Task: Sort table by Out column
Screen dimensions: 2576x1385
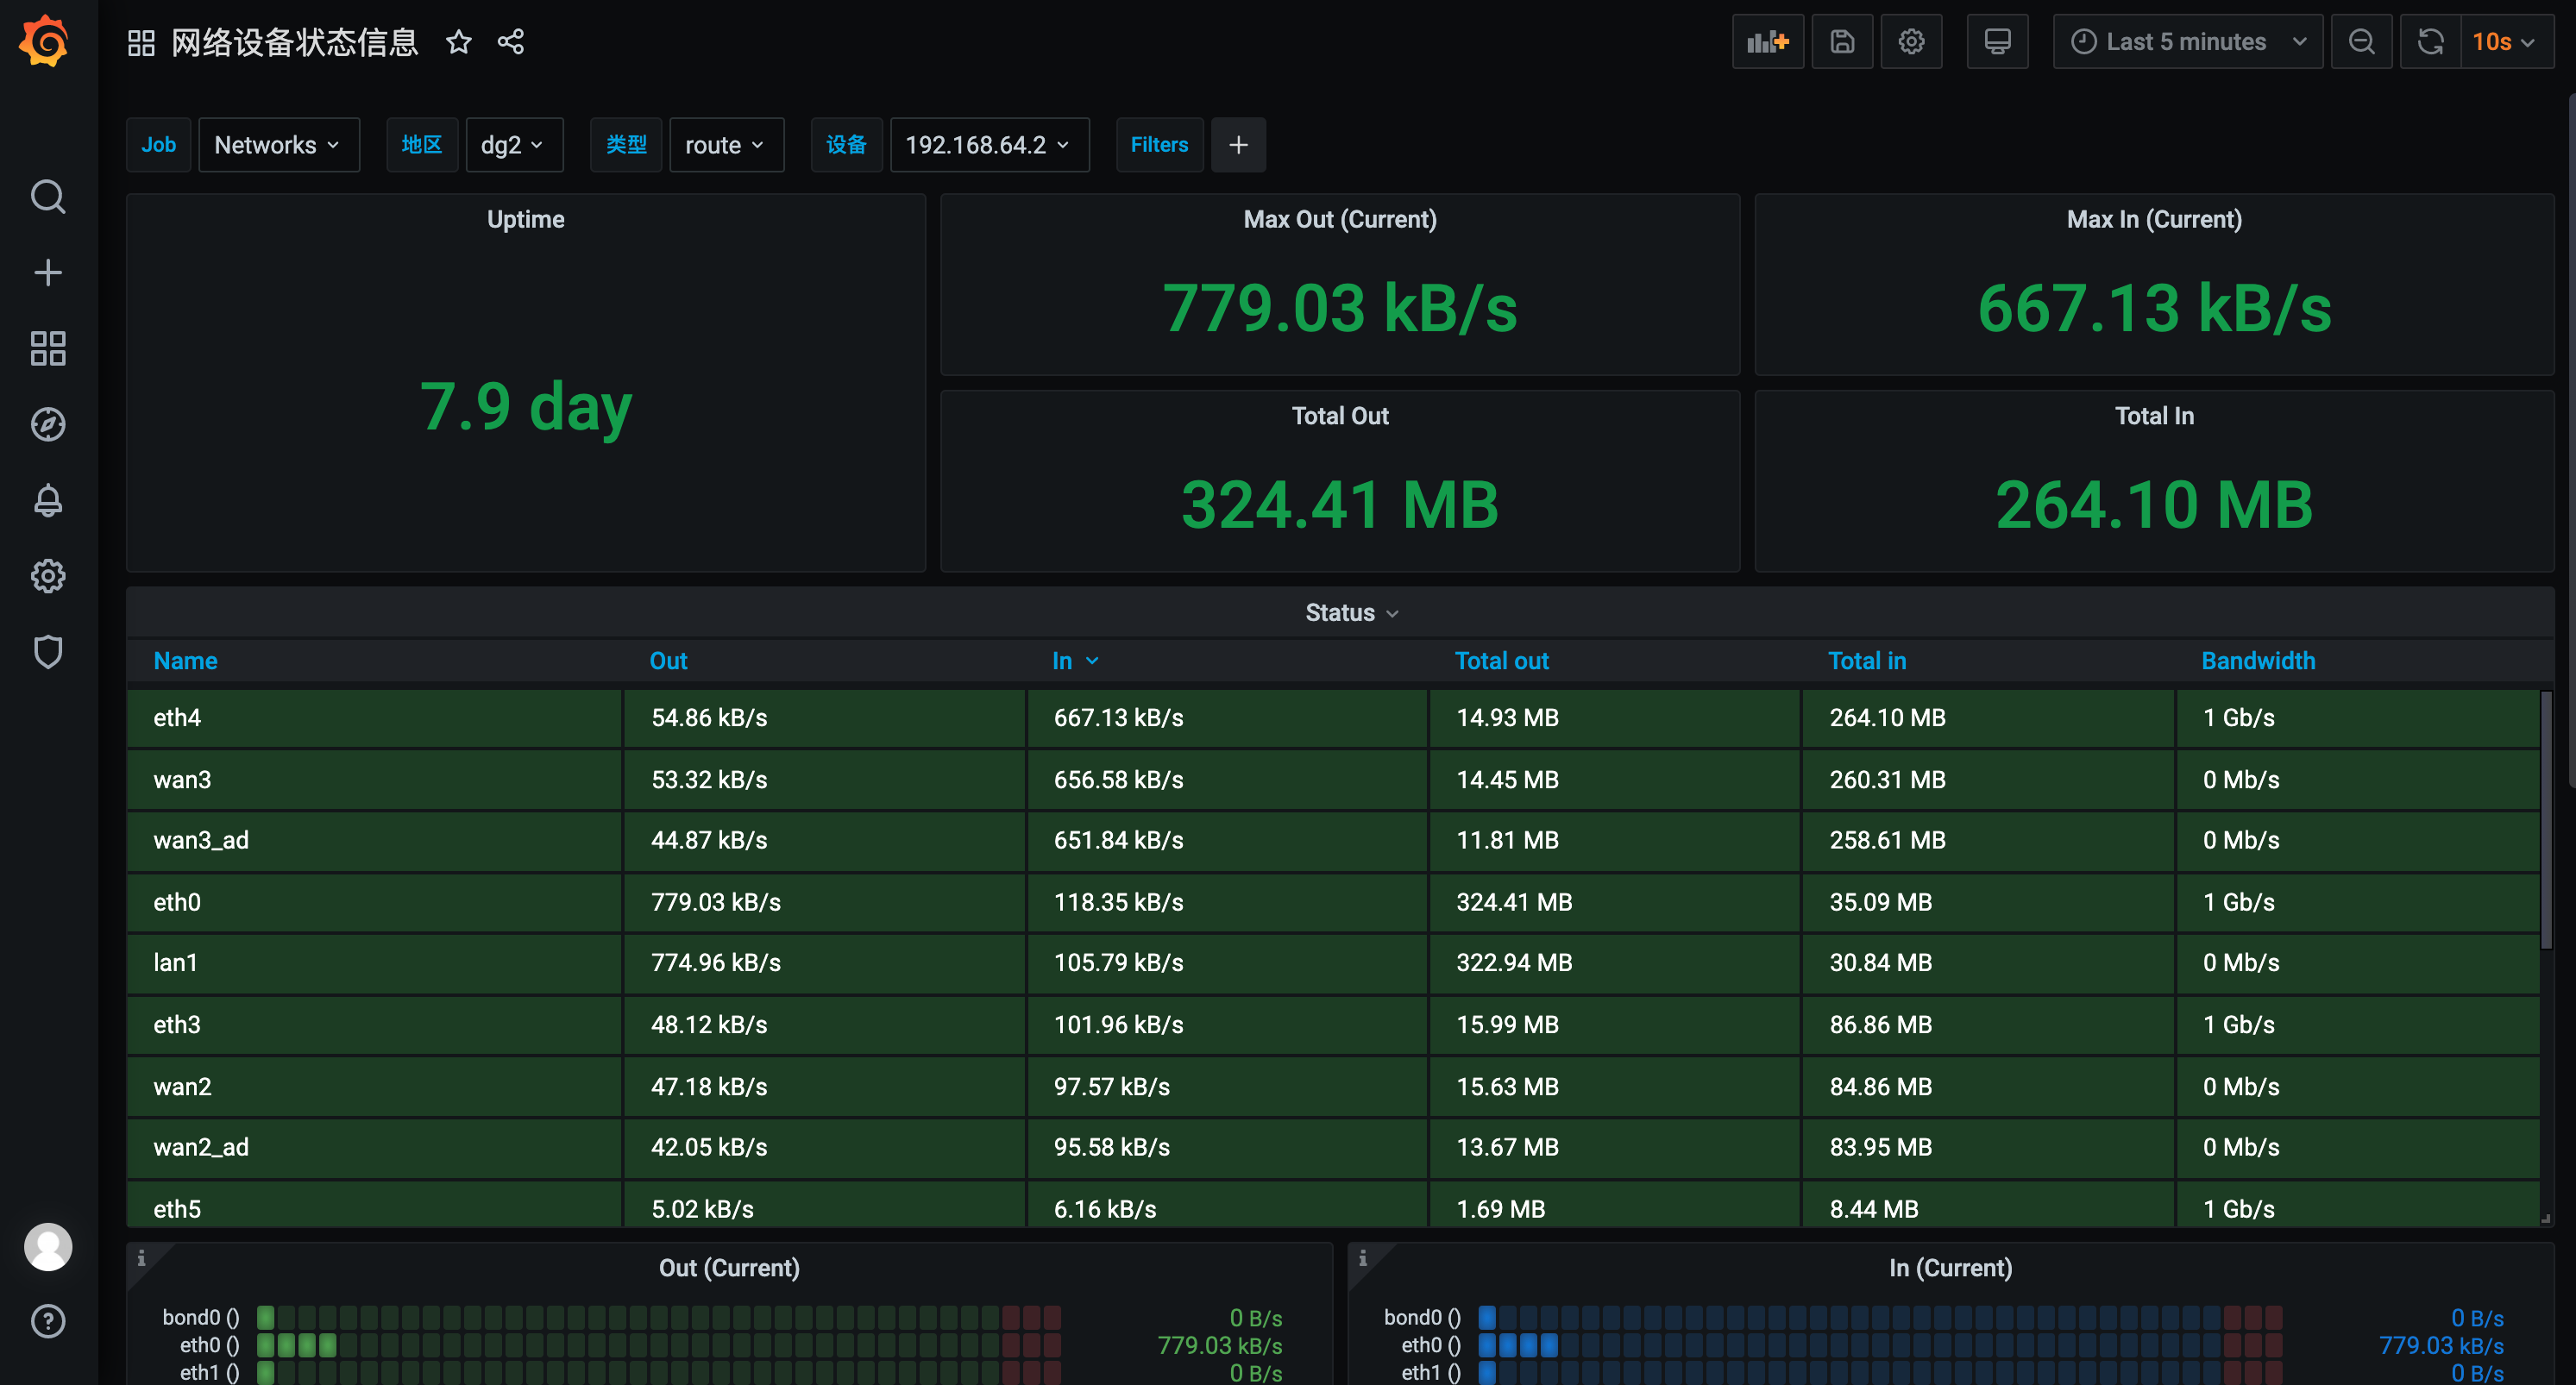Action: pyautogui.click(x=668, y=661)
